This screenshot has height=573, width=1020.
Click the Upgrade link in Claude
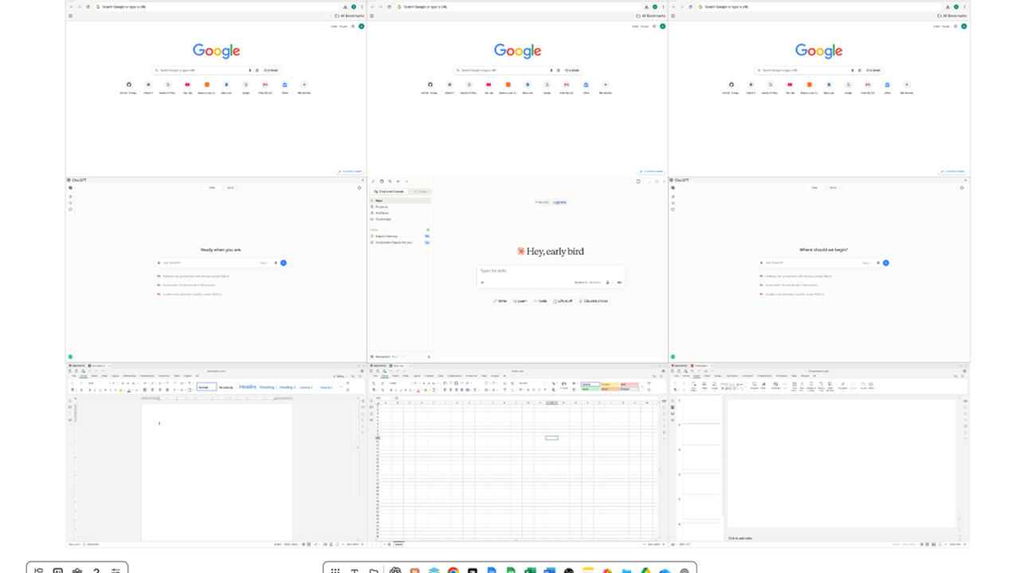pyautogui.click(x=559, y=202)
